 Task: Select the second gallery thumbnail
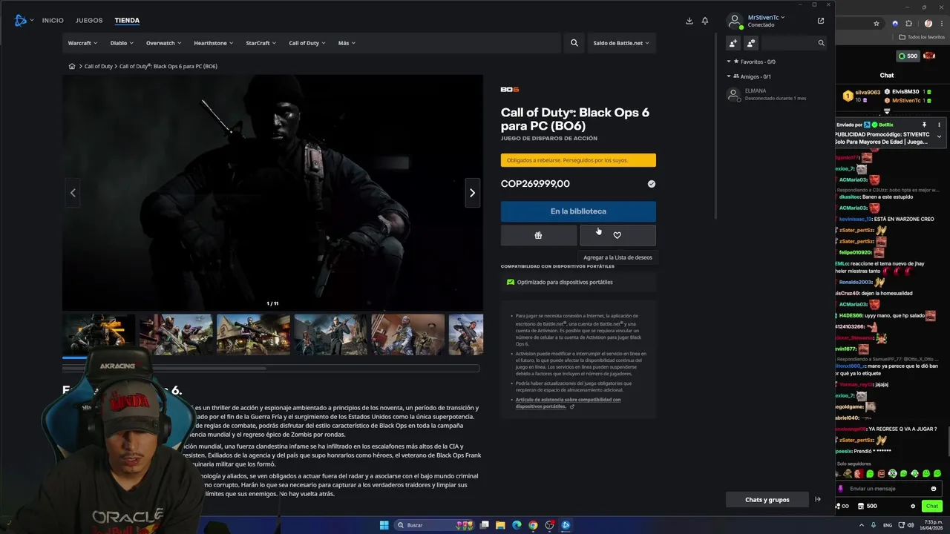point(176,334)
